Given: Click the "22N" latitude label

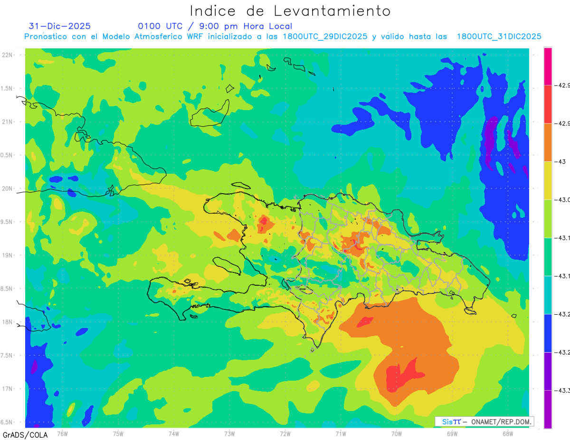Looking at the screenshot, I should [x=8, y=55].
